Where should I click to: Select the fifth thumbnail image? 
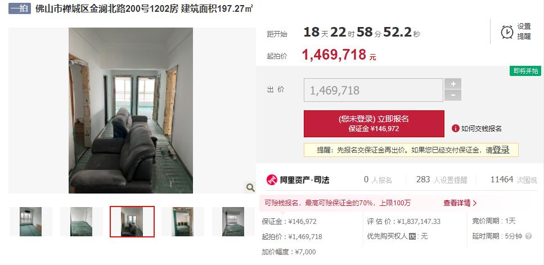(x=233, y=222)
